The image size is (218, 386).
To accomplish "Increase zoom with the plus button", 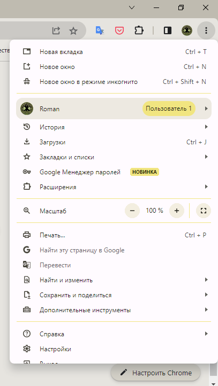I will [177, 211].
